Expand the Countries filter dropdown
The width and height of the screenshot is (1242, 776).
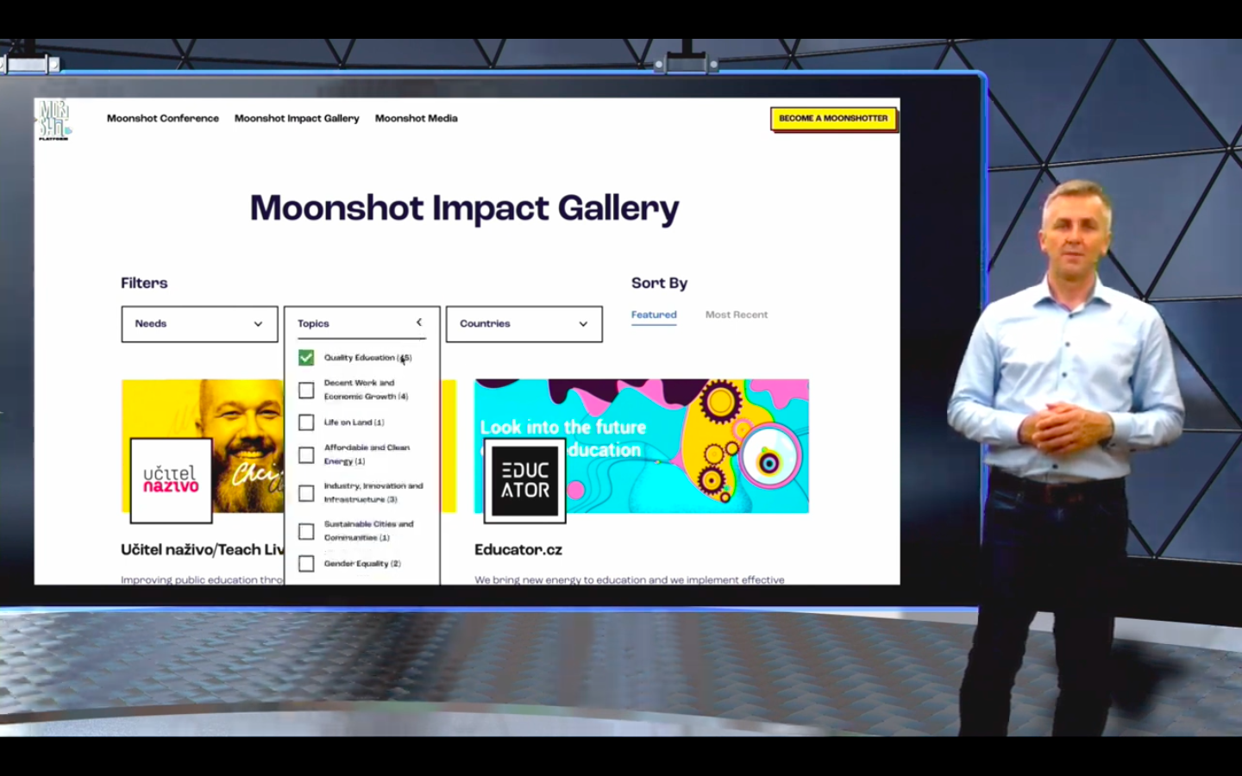point(524,324)
